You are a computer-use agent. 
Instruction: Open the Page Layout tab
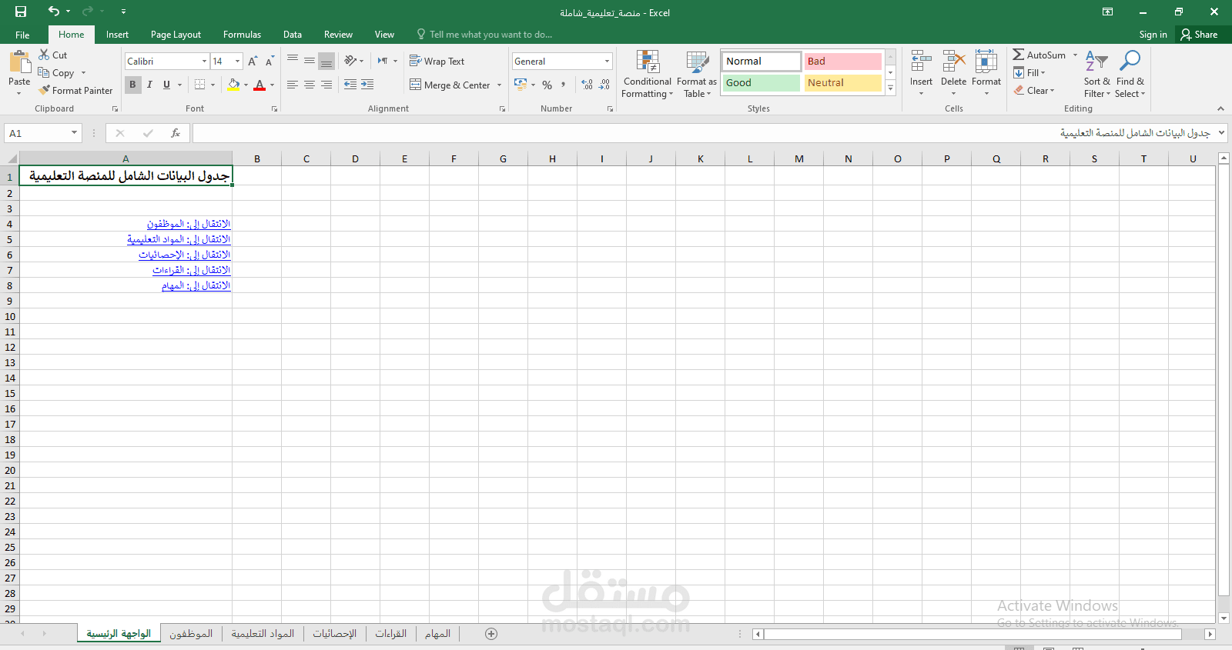point(176,35)
